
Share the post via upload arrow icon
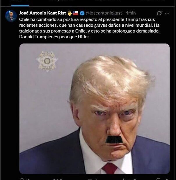(167, 179)
